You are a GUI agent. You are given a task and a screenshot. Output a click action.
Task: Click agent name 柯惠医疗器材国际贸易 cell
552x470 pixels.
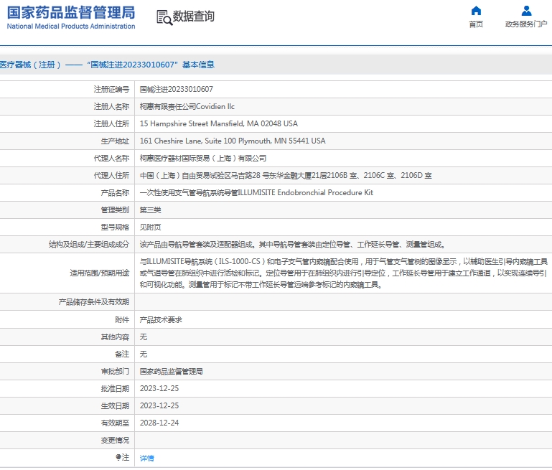[202, 159]
